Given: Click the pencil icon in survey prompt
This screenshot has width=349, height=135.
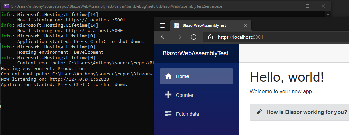Looking at the screenshot, I should click(259, 112).
